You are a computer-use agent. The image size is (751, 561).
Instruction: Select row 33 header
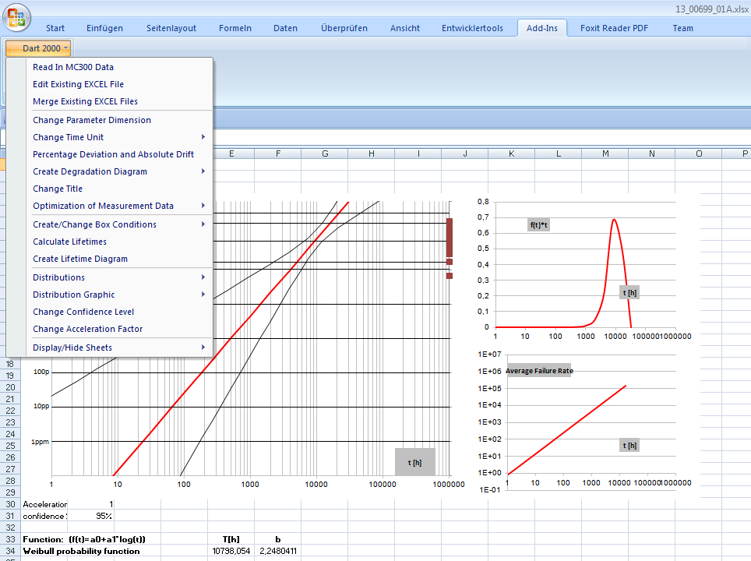click(x=10, y=539)
